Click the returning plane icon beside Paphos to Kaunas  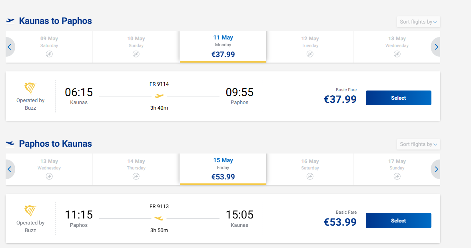10,144
